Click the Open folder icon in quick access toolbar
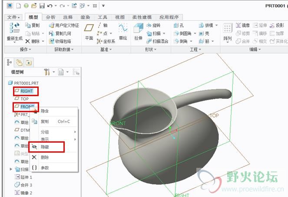 click(34, 6)
